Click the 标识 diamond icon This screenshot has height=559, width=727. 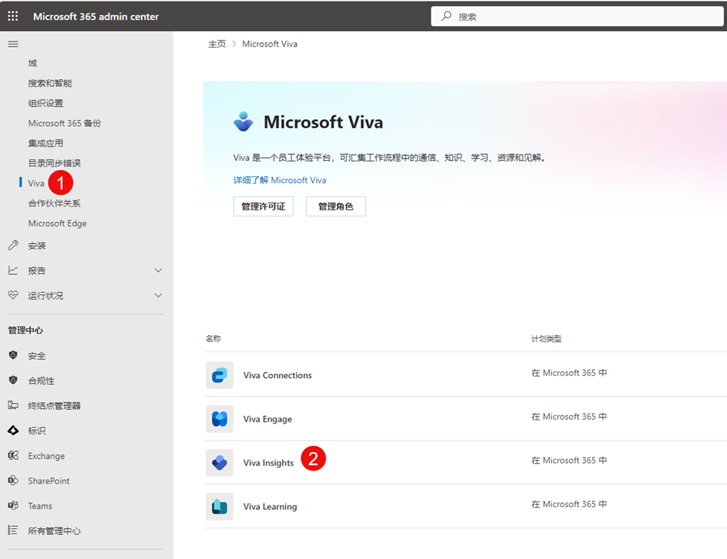pyautogui.click(x=13, y=431)
